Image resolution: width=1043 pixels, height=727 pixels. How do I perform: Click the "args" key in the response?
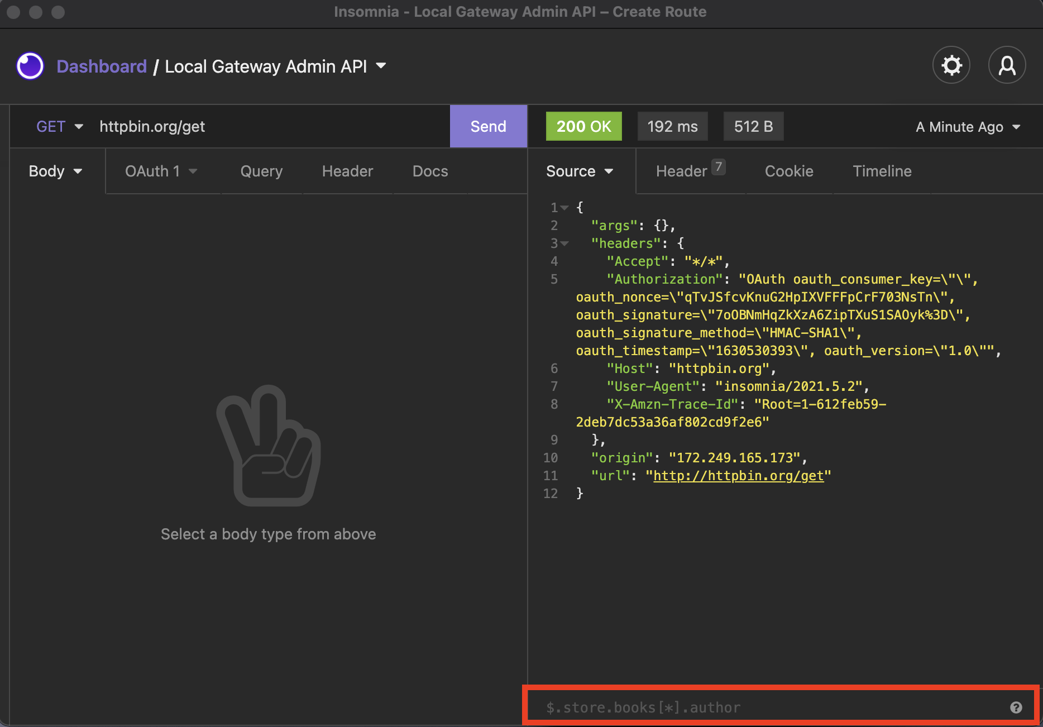(x=614, y=226)
